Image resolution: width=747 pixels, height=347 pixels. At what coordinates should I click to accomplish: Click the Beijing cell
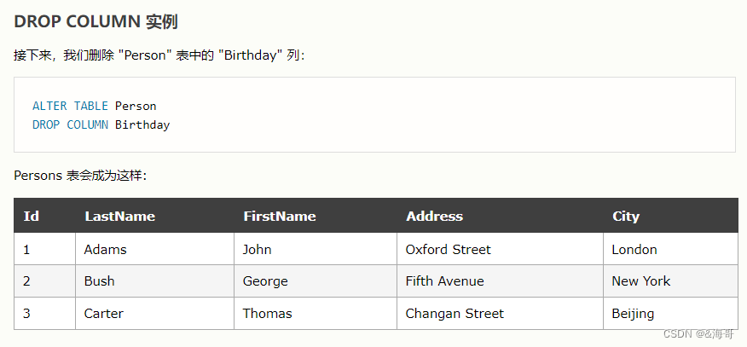click(671, 314)
